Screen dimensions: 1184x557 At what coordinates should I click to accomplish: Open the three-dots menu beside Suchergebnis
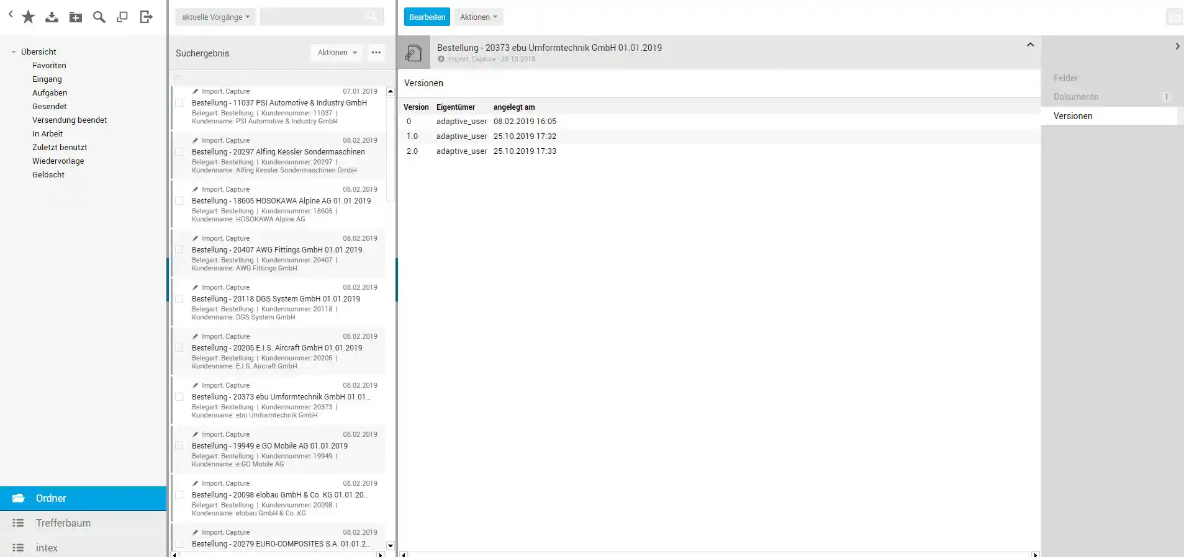coord(376,53)
